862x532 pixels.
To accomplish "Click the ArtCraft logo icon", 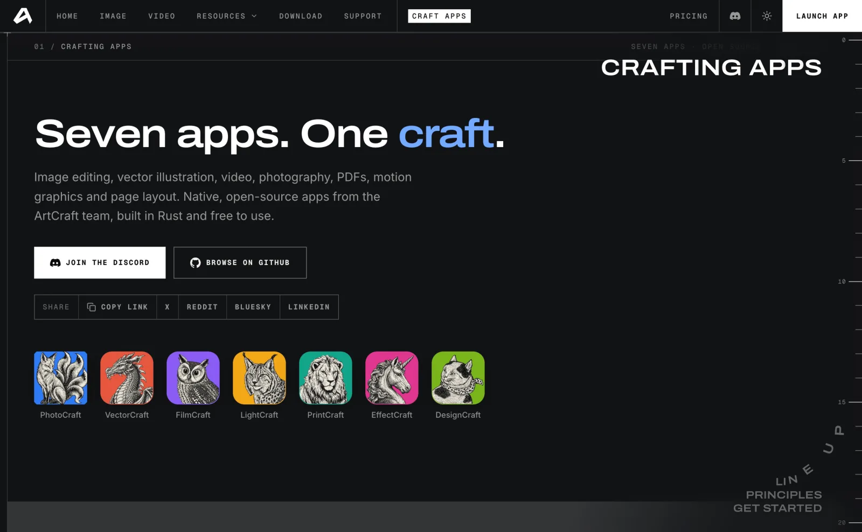I will (x=23, y=16).
